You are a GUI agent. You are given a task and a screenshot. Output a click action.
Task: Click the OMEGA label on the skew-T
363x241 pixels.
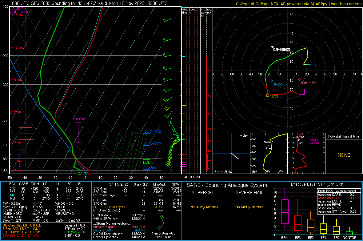[x=19, y=9]
